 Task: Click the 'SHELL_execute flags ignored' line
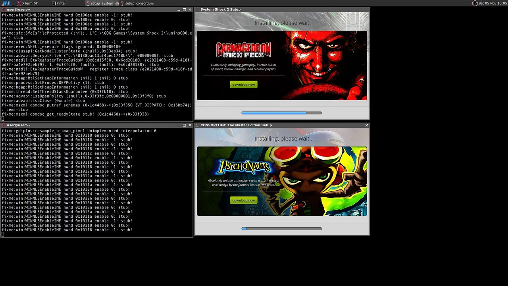coord(61,46)
